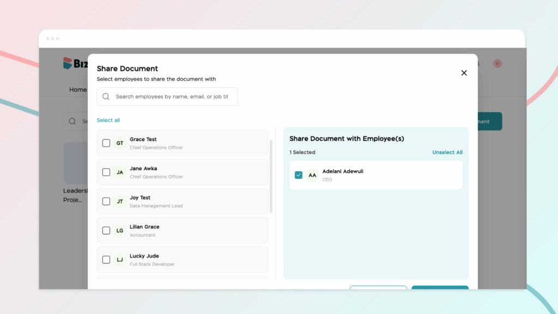Image resolution: width=558 pixels, height=314 pixels.
Task: Click the LJ avatar for Lucky Jude
Action: [120, 260]
